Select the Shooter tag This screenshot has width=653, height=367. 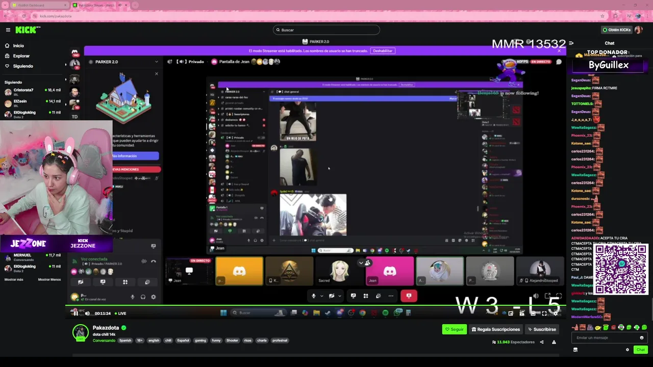pyautogui.click(x=232, y=340)
